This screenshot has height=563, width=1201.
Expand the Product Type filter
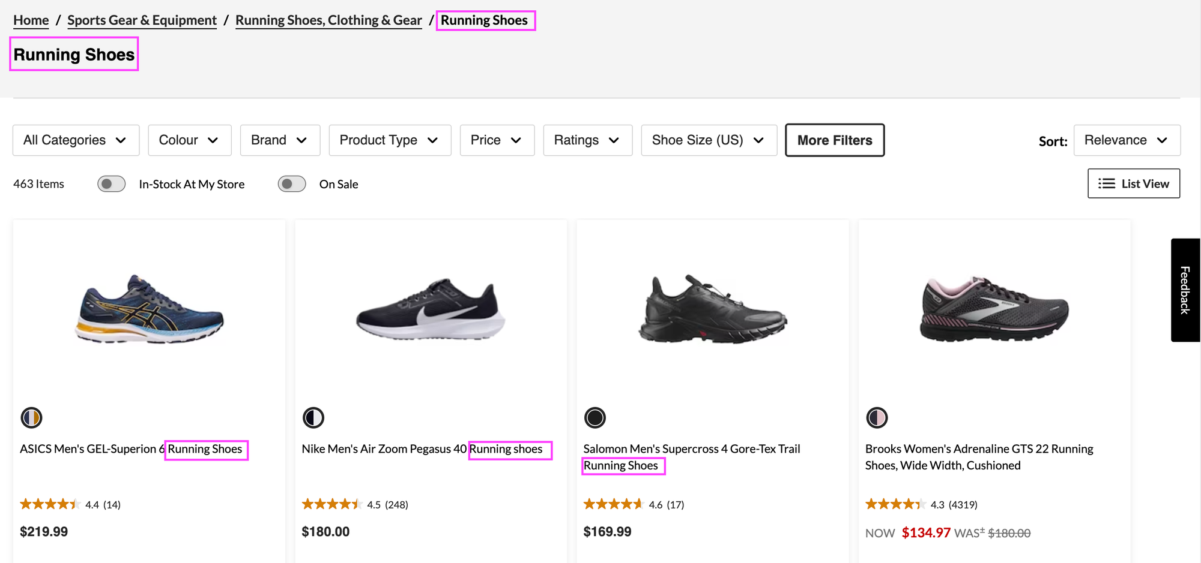point(389,140)
